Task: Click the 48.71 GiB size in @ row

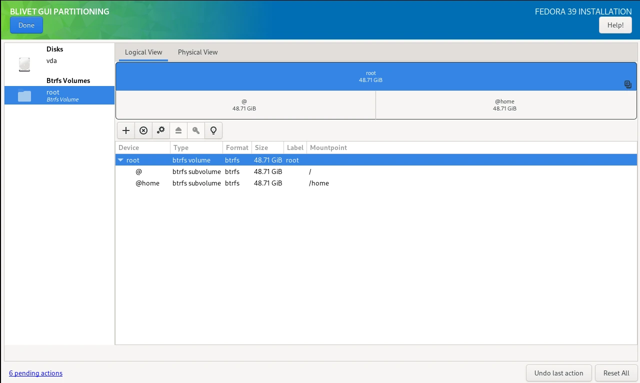Action: [x=268, y=171]
